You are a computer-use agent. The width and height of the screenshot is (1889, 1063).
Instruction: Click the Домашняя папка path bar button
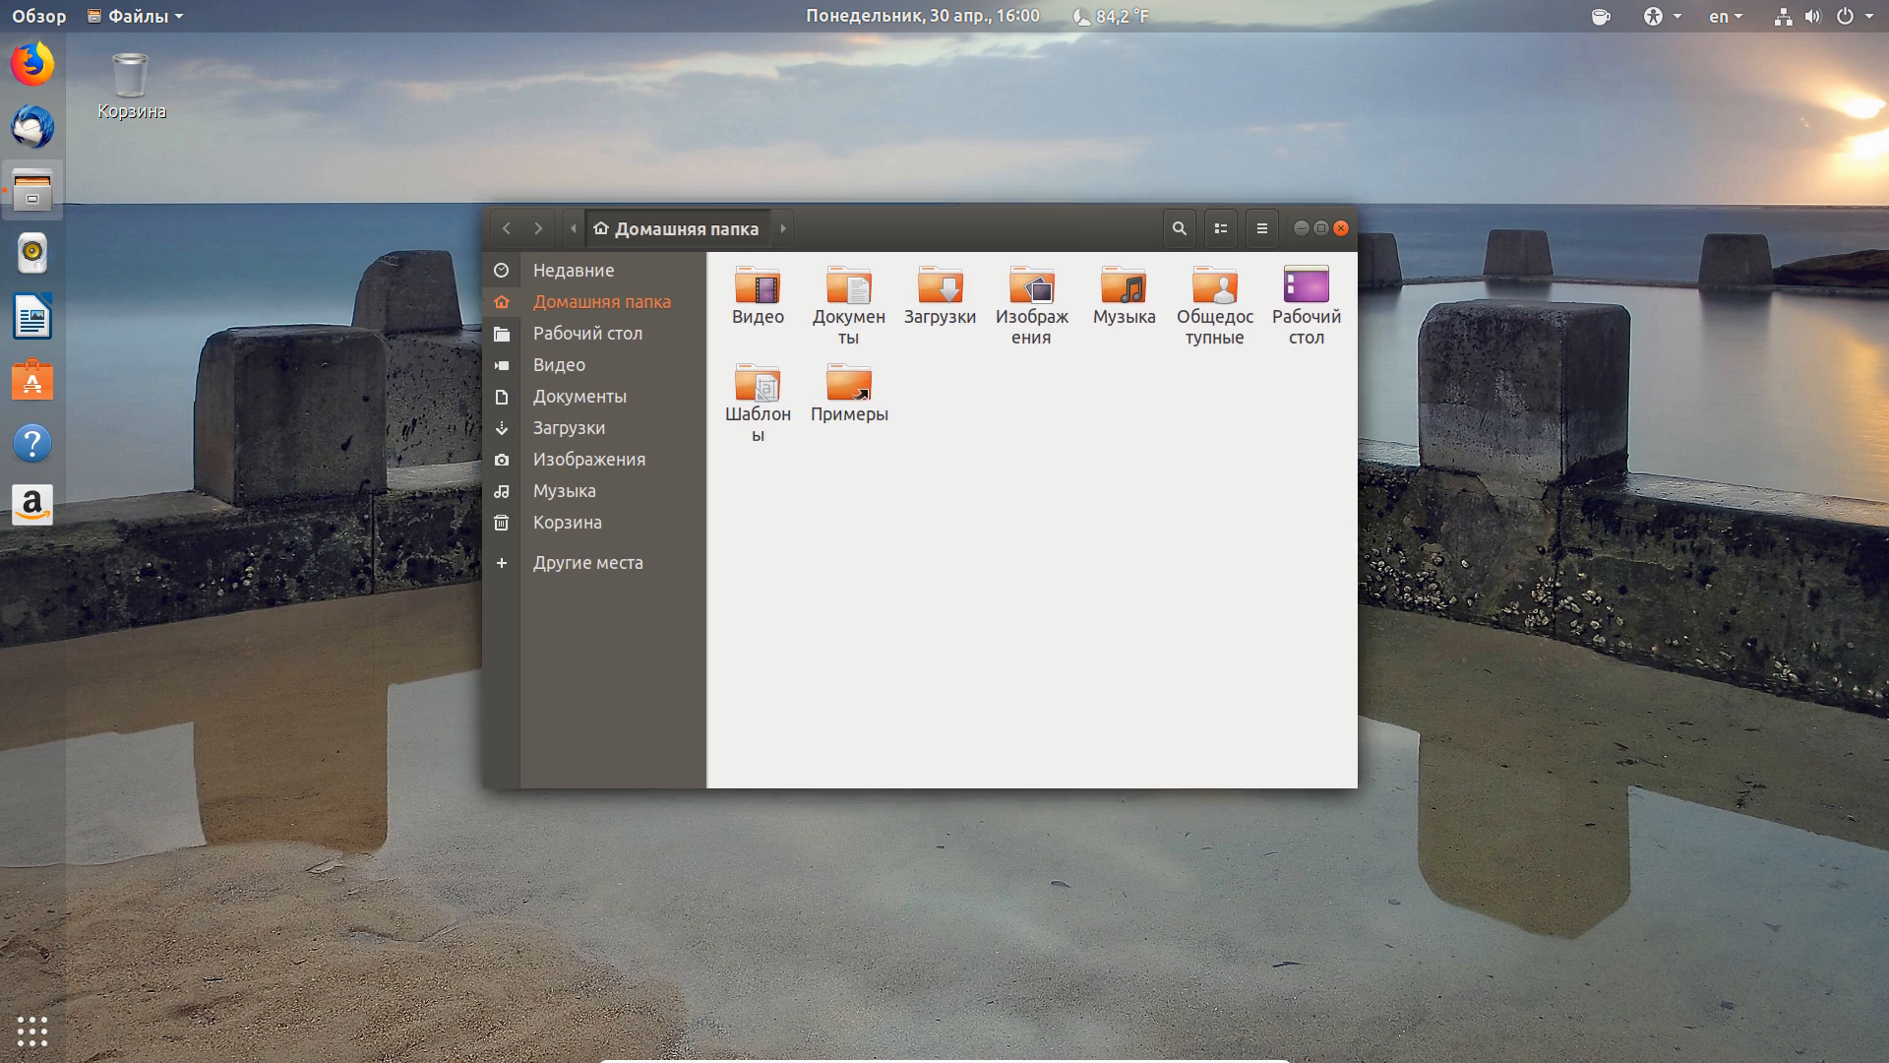coord(677,228)
